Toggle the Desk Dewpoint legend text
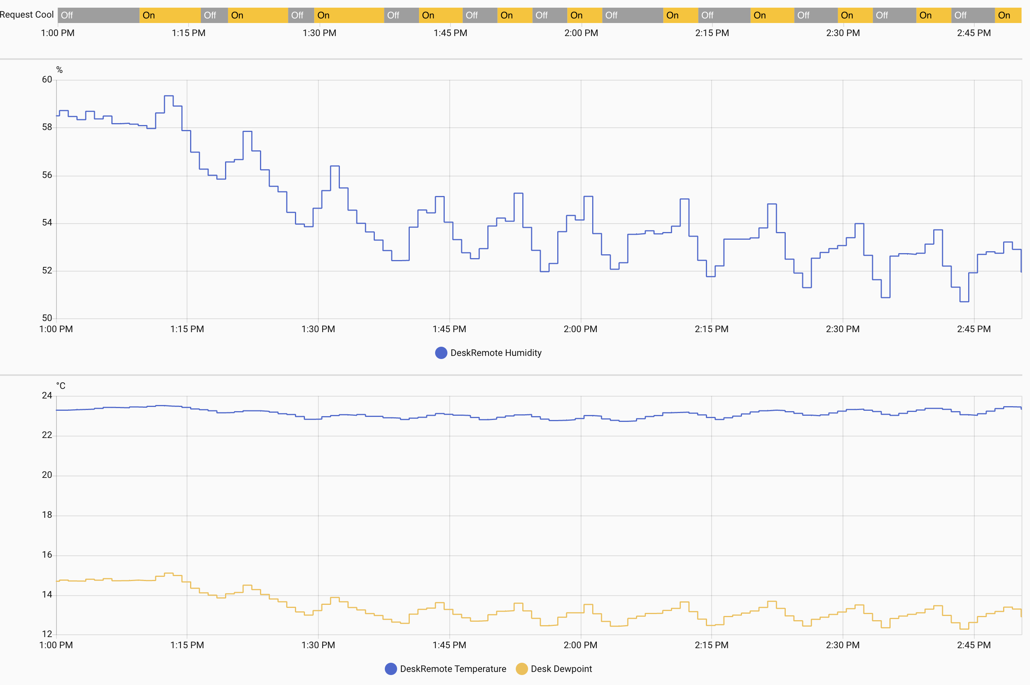Image resolution: width=1030 pixels, height=685 pixels. click(x=561, y=669)
